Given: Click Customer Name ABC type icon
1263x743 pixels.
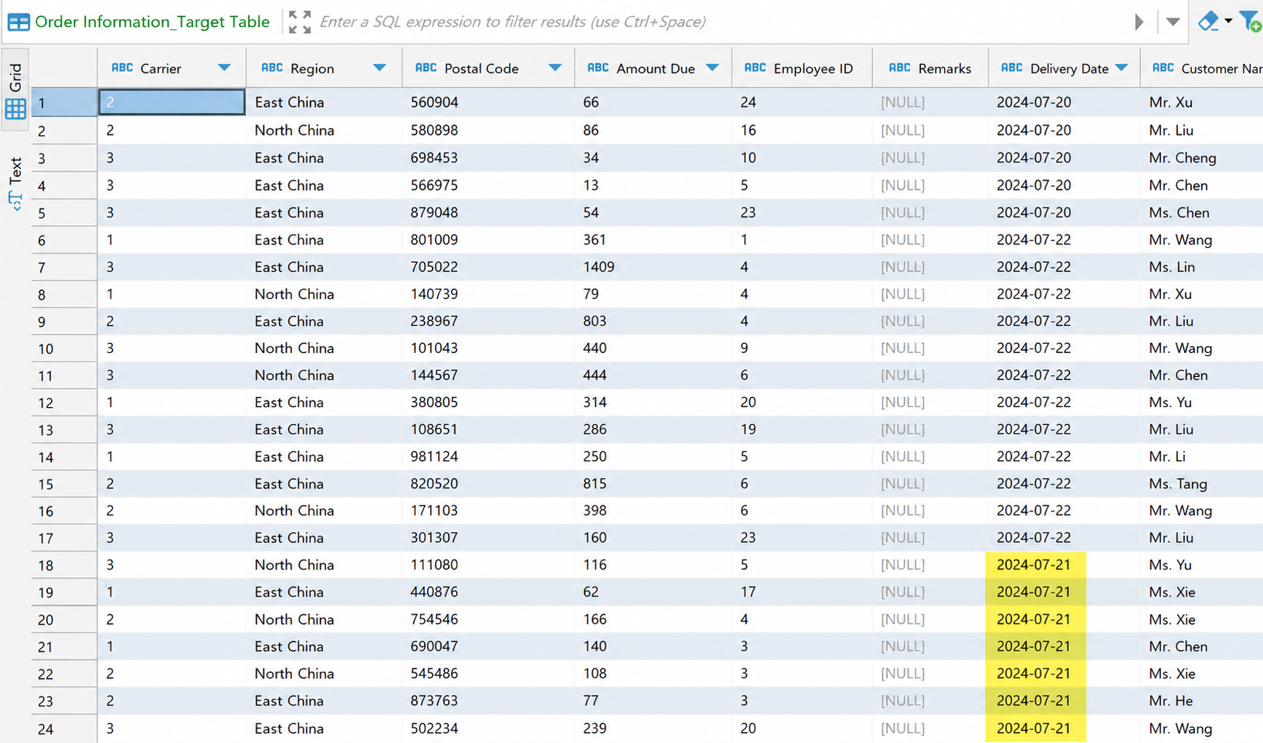Looking at the screenshot, I should (1163, 68).
